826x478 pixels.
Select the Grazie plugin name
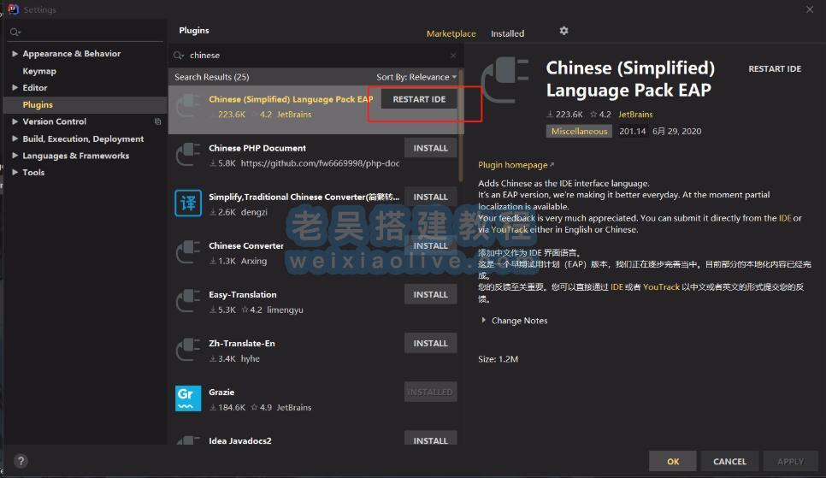(x=221, y=392)
